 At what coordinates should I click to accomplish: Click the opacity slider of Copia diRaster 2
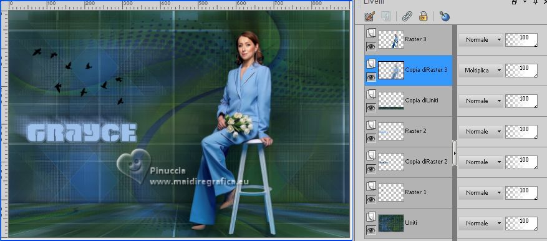(521, 162)
